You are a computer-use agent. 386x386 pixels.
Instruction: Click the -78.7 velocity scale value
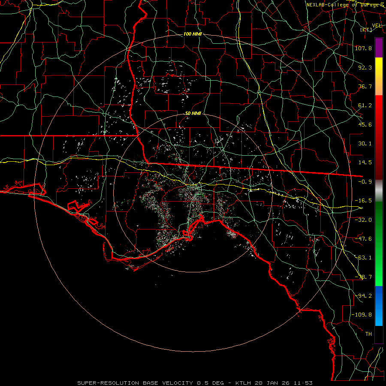(363, 277)
